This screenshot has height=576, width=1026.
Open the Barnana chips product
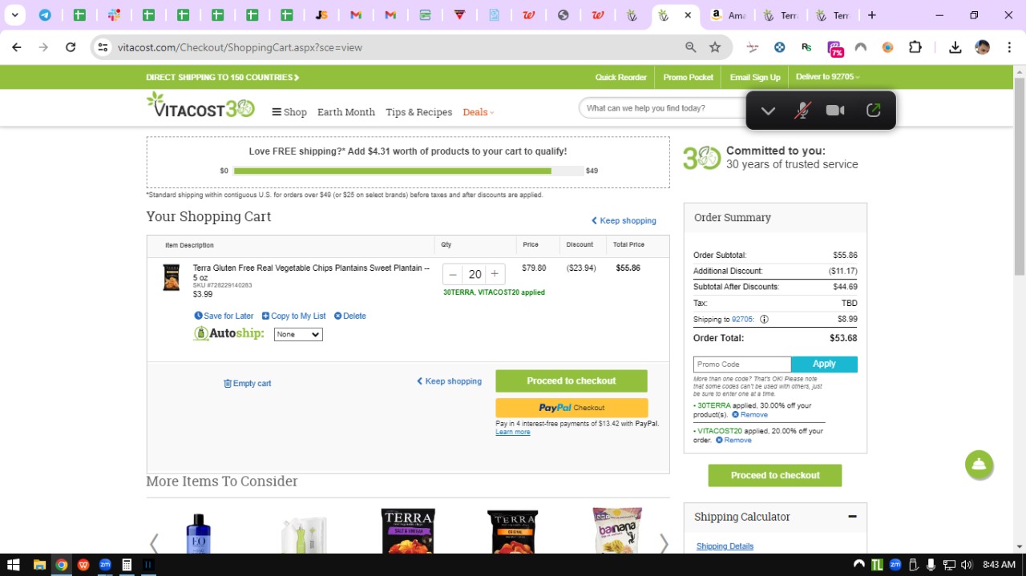[x=617, y=530]
